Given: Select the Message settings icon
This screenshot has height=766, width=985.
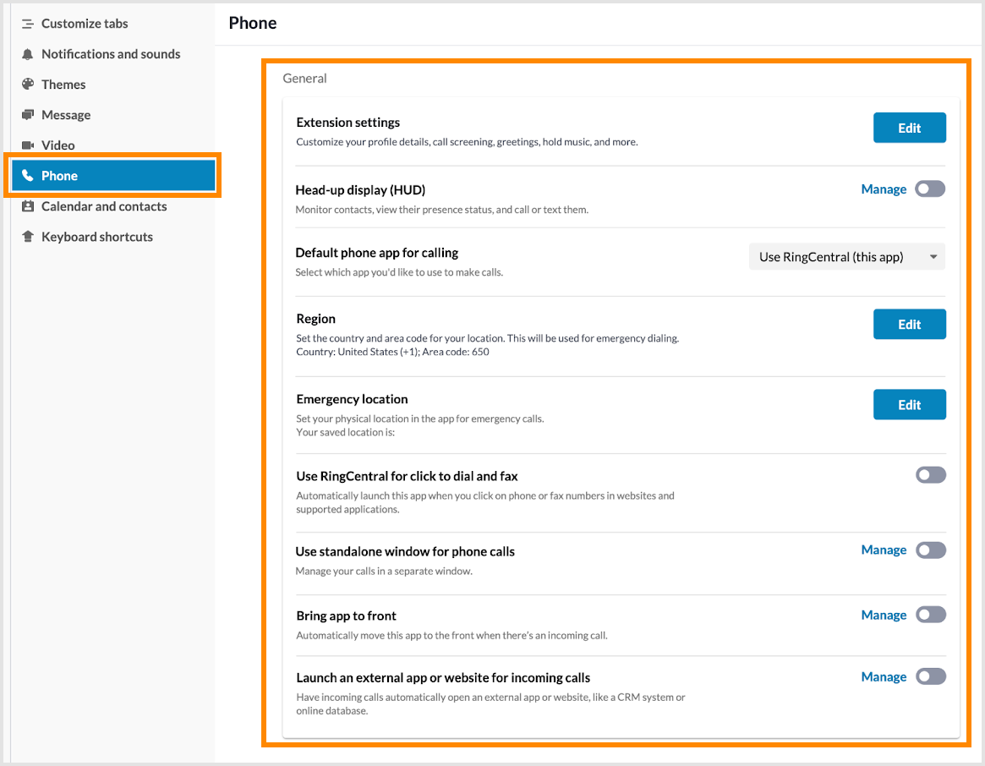Looking at the screenshot, I should point(25,115).
